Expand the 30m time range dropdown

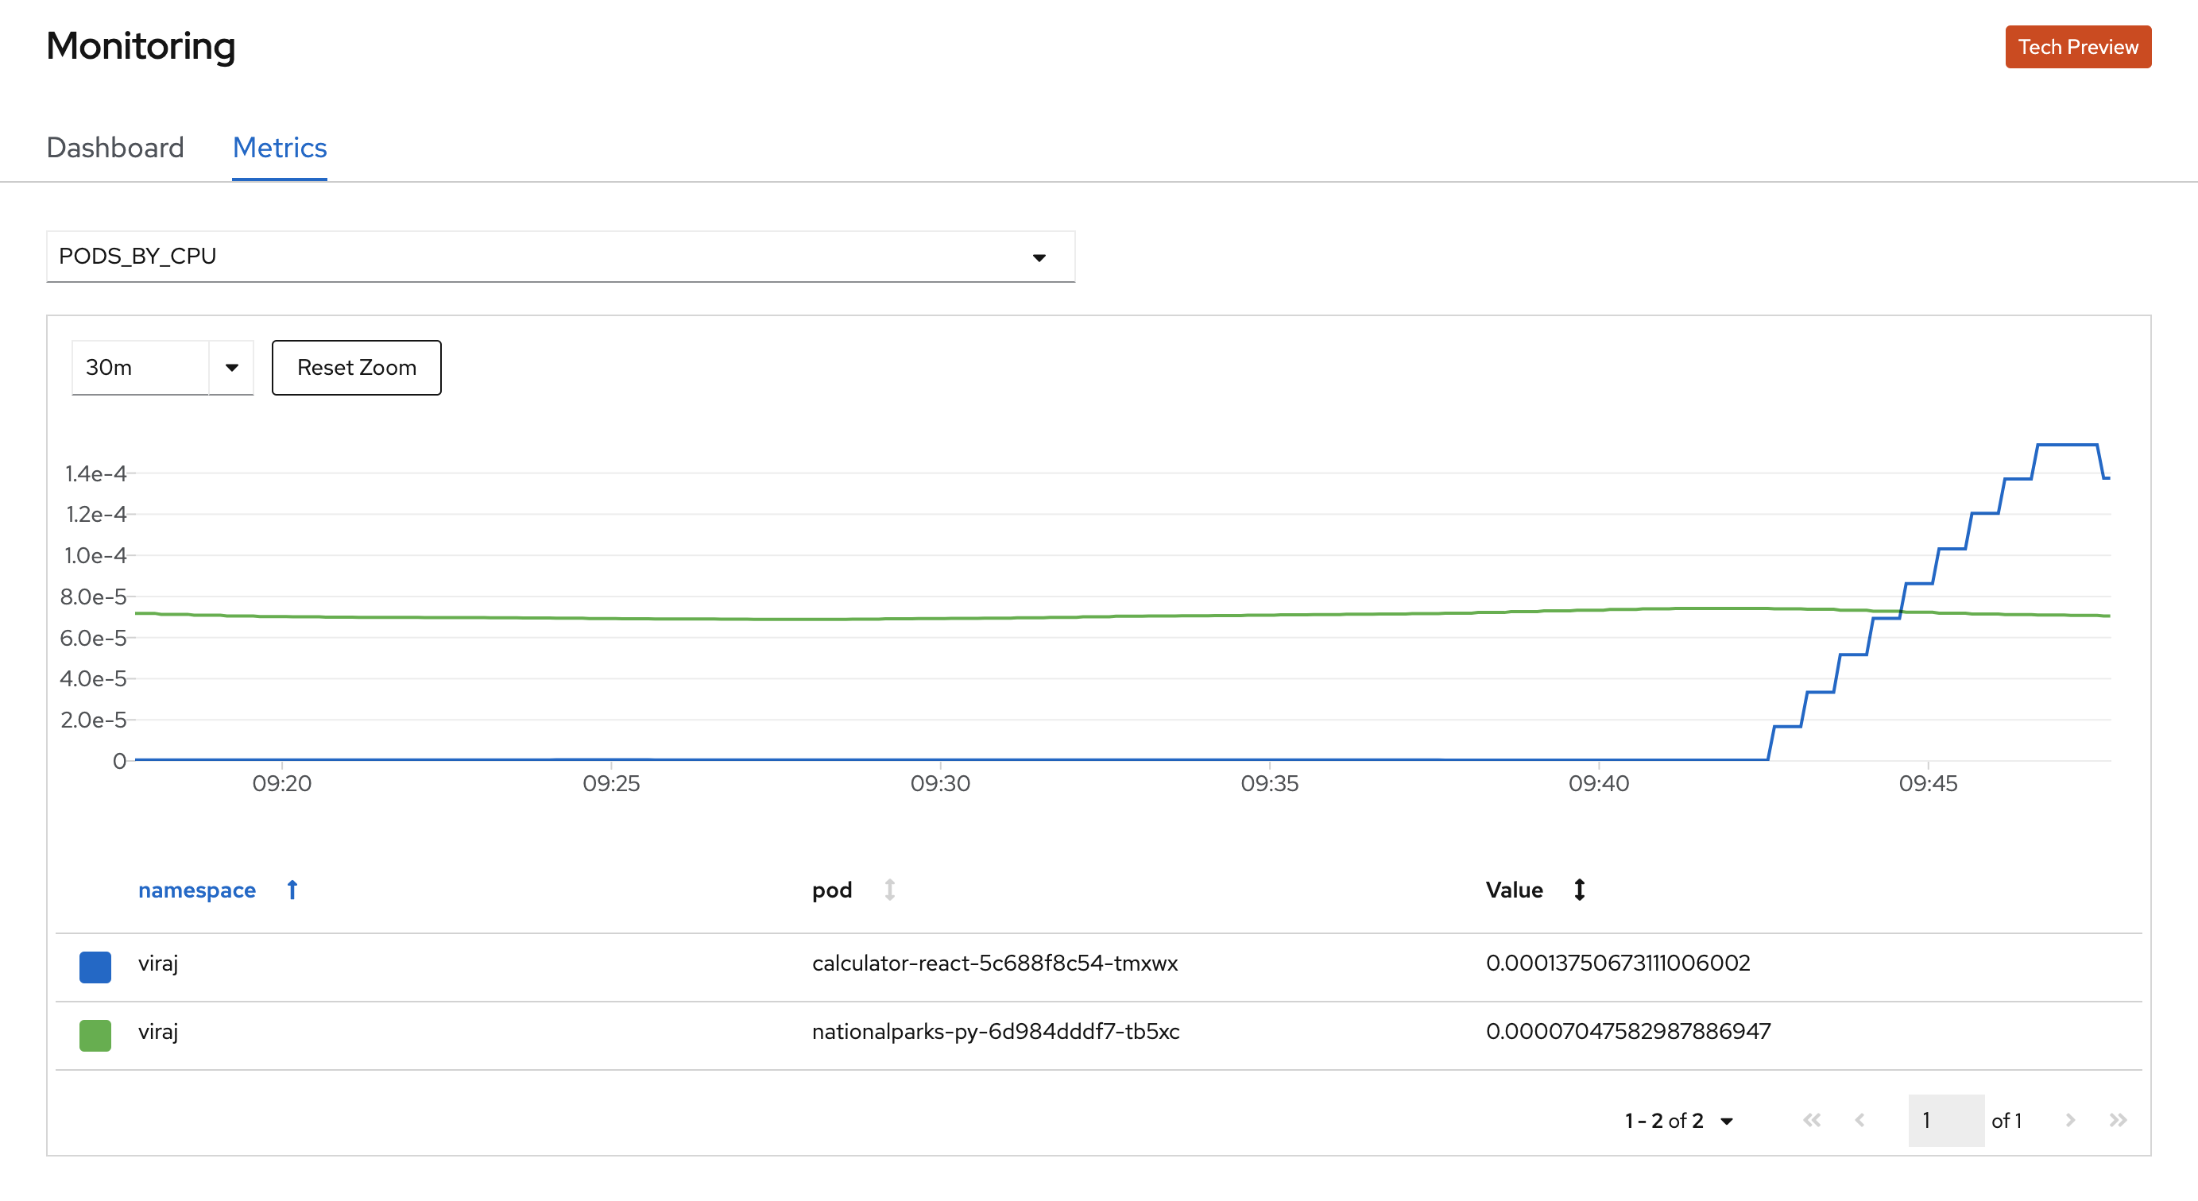[231, 368]
